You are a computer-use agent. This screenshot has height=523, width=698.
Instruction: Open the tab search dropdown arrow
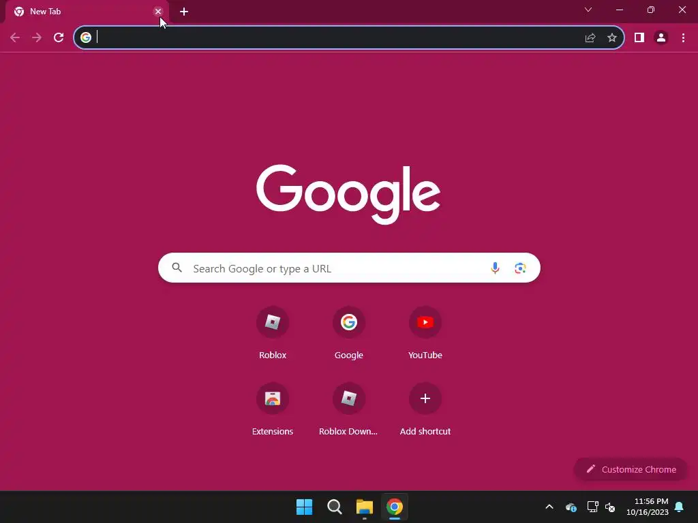point(588,10)
